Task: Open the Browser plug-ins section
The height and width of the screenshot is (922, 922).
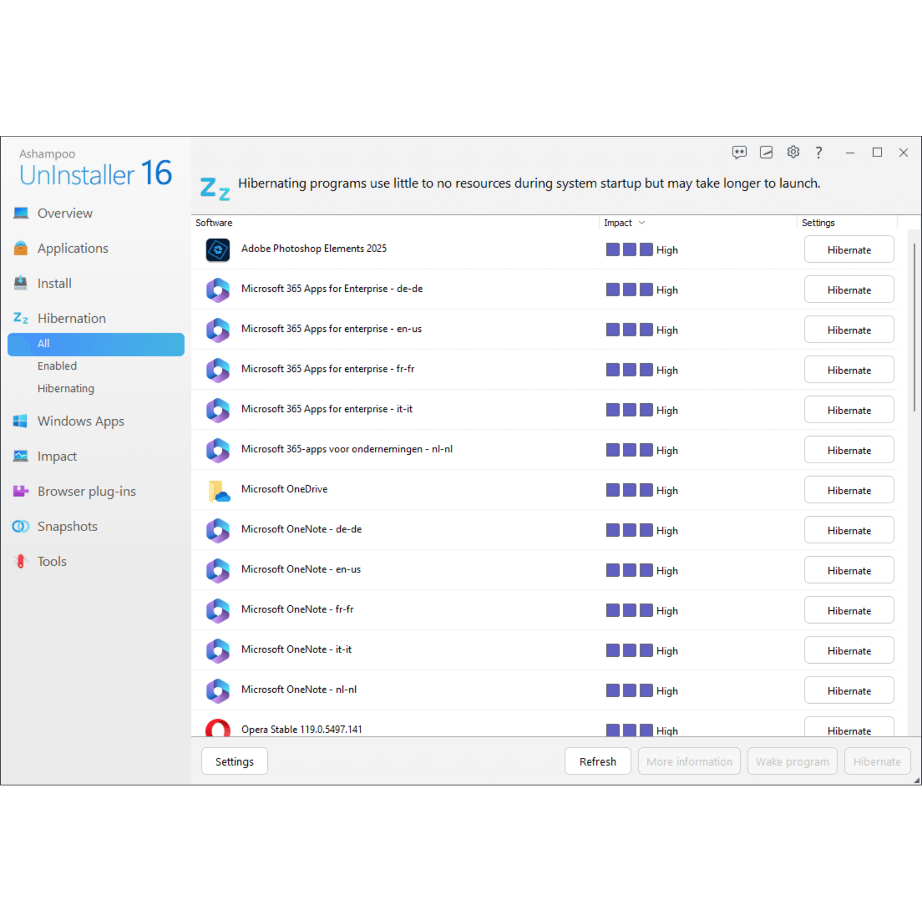Action: 86,491
